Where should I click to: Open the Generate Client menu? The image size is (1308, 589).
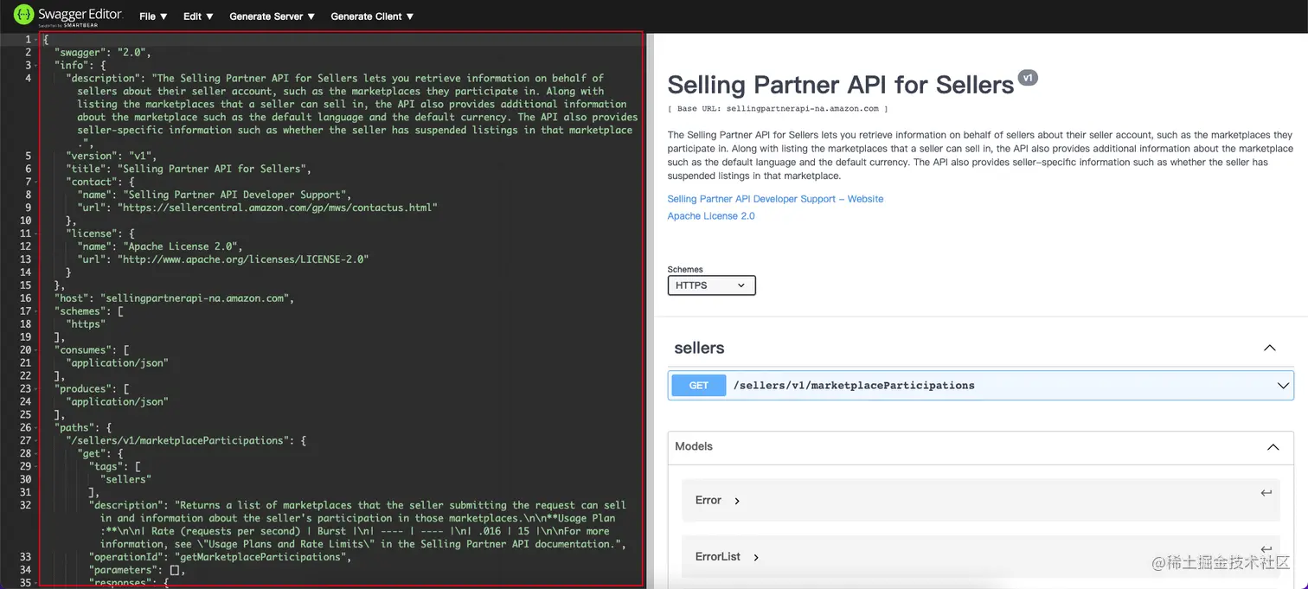[372, 16]
